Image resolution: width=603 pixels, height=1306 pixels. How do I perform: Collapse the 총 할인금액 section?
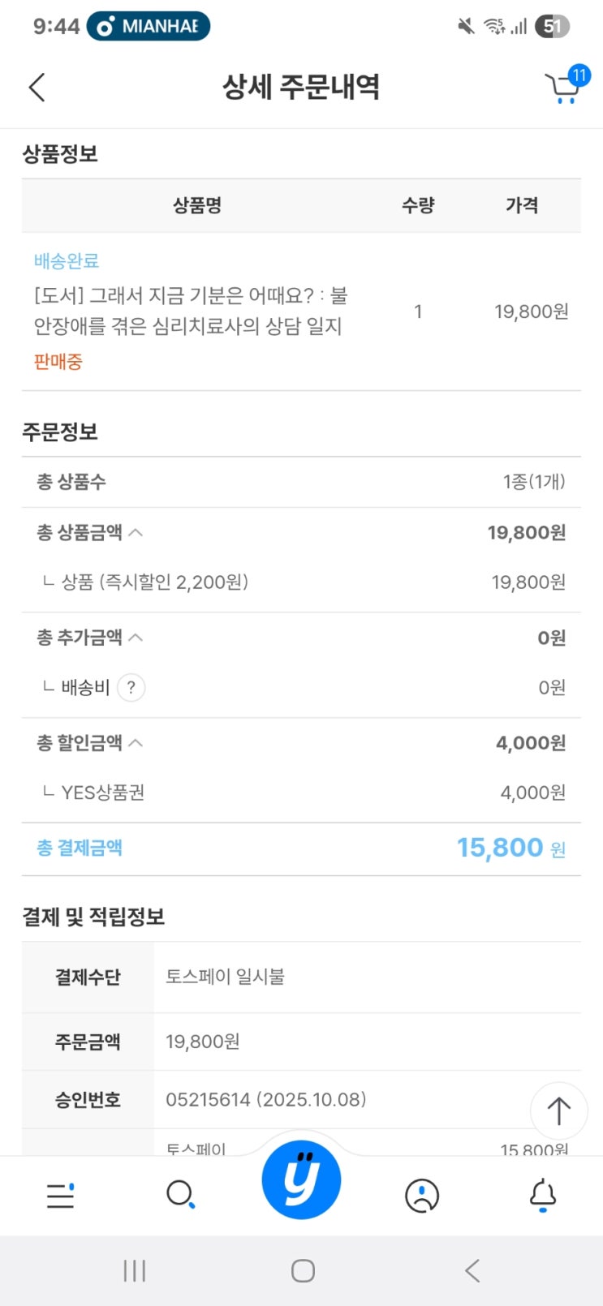click(x=136, y=743)
